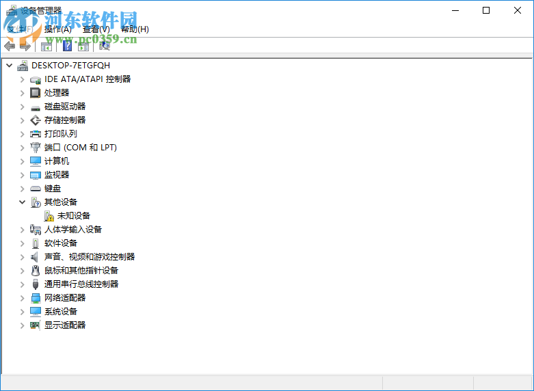534x391 pixels.
Task: Click the 打印队列 printer icon
Action: [36, 134]
